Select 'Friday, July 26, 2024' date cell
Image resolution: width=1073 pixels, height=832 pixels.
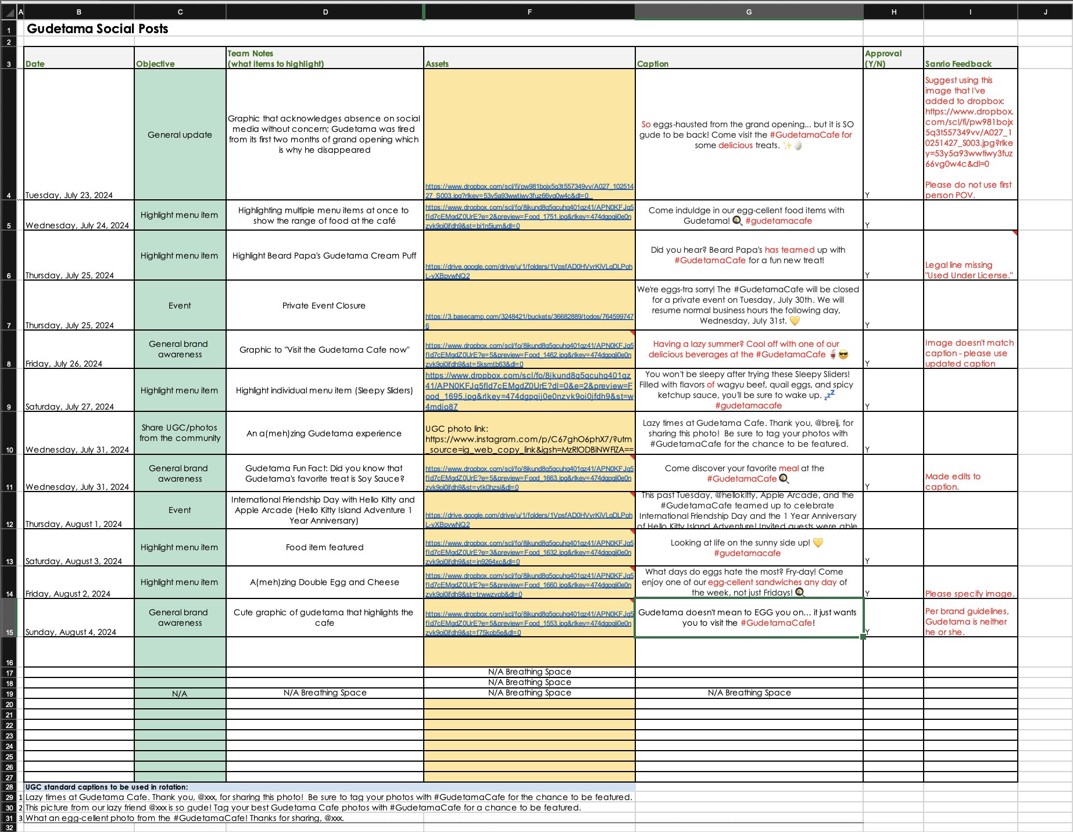coord(79,349)
